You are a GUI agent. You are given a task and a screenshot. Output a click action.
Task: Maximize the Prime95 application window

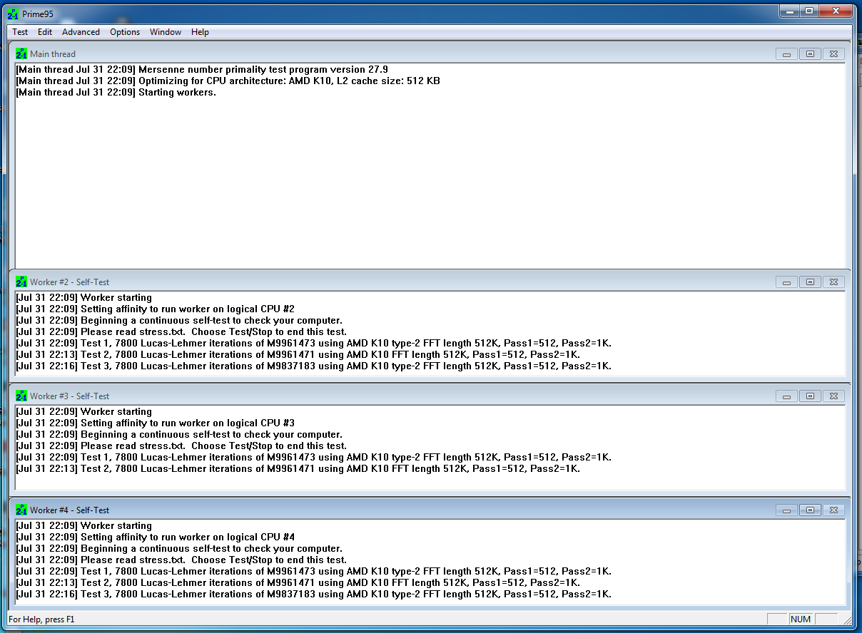808,10
